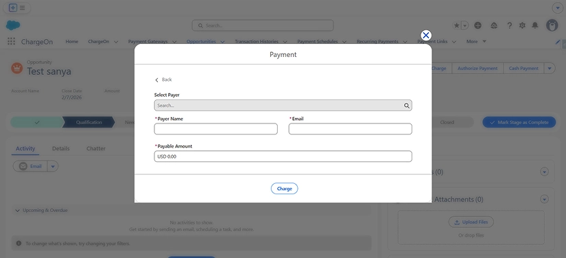
Task: Open the Payment Gateways tab
Action: pyautogui.click(x=148, y=41)
